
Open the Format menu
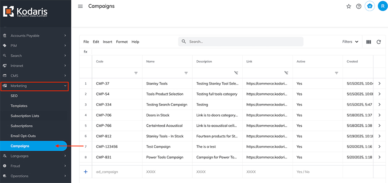122,42
